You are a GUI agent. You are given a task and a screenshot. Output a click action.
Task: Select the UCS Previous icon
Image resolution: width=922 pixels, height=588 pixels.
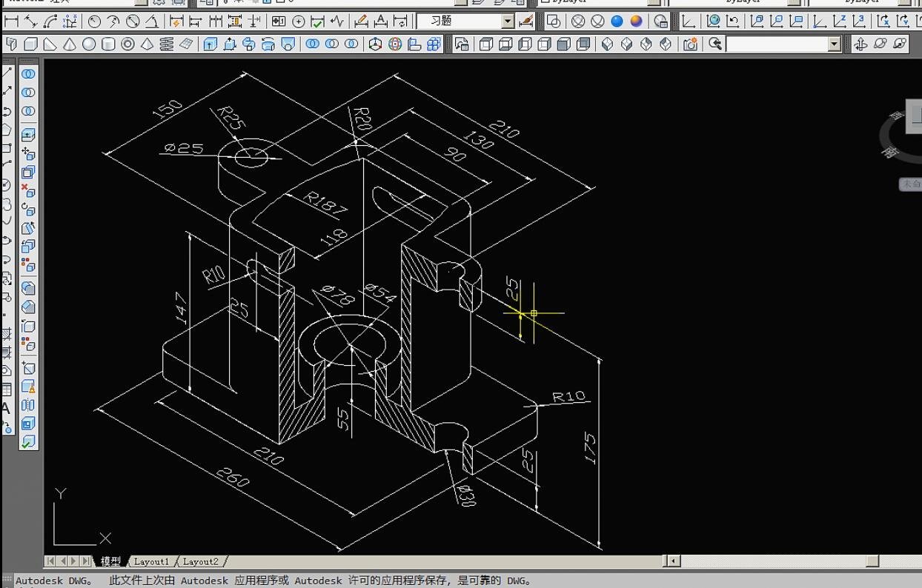coord(732,21)
